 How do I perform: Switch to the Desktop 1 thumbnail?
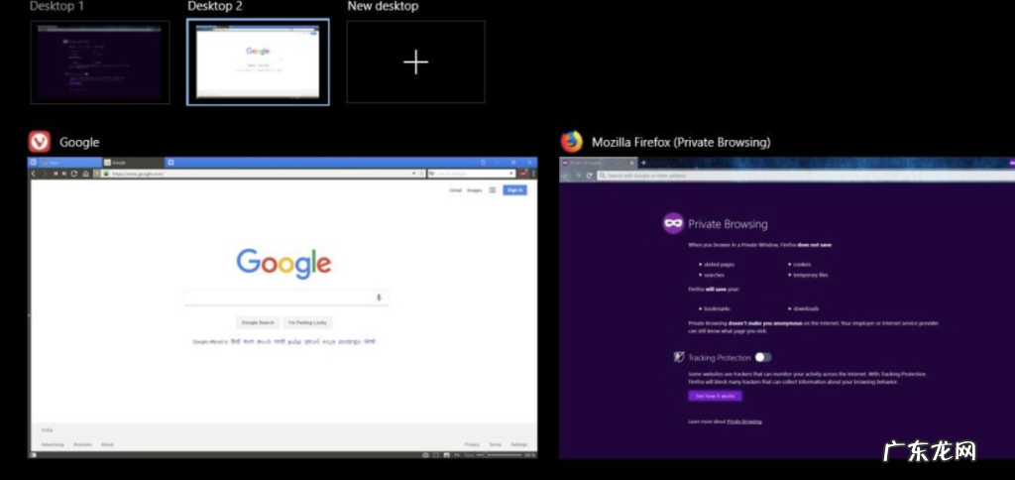coord(100,61)
